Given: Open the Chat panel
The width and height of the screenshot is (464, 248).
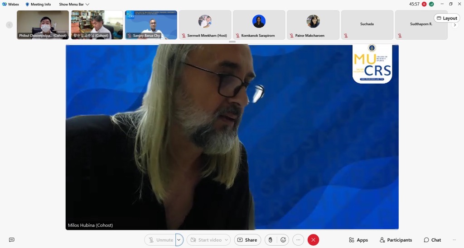Looking at the screenshot, I should (432, 240).
